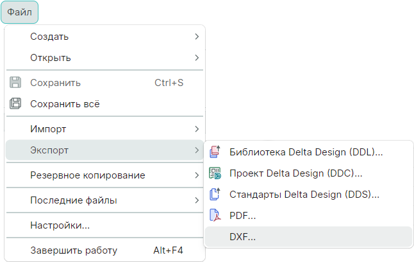Choose Завершить работу to exit
The image size is (414, 262).
[x=74, y=250]
